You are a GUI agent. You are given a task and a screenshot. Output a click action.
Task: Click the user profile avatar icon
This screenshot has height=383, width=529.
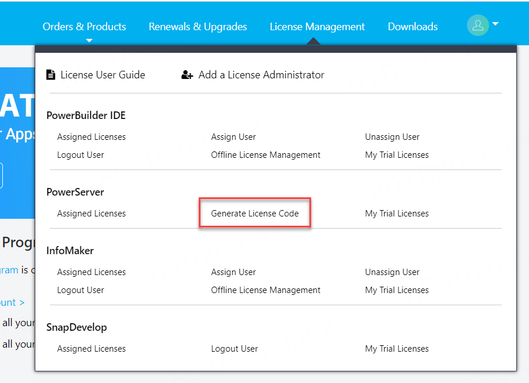tap(477, 26)
